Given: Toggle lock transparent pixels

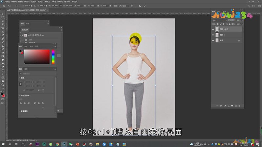Looking at the screenshot, I should [217, 24].
